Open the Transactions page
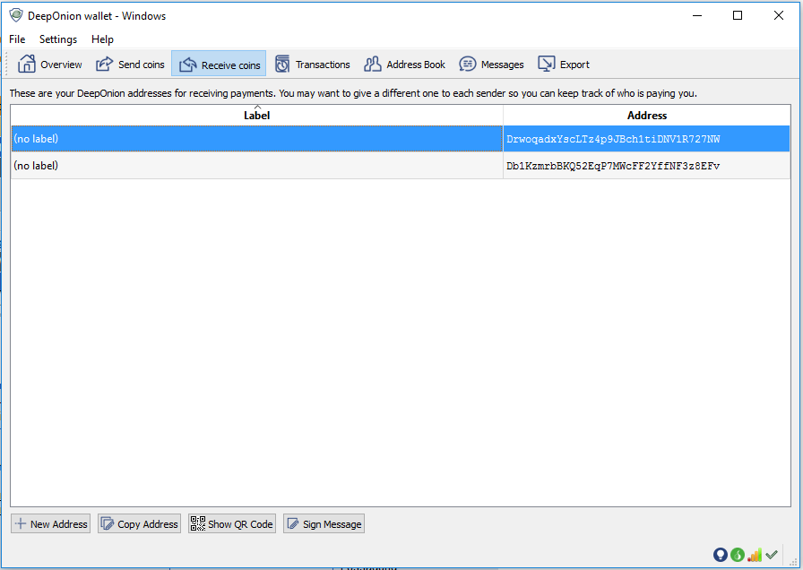803x570 pixels. pyautogui.click(x=313, y=65)
